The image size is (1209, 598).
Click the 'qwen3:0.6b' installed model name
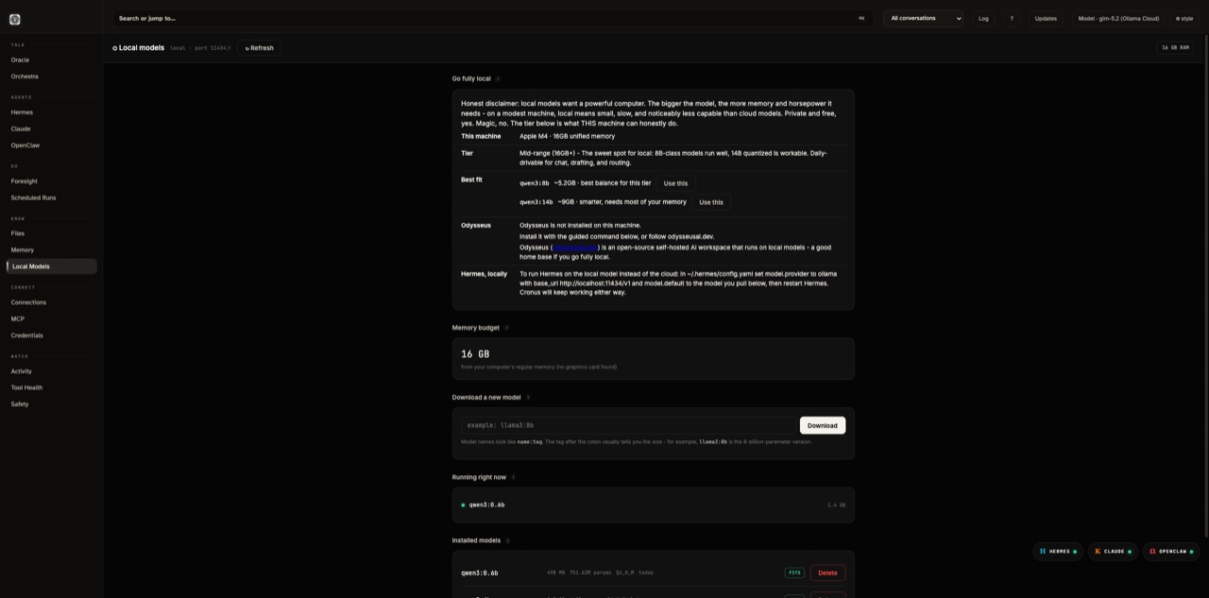point(479,572)
